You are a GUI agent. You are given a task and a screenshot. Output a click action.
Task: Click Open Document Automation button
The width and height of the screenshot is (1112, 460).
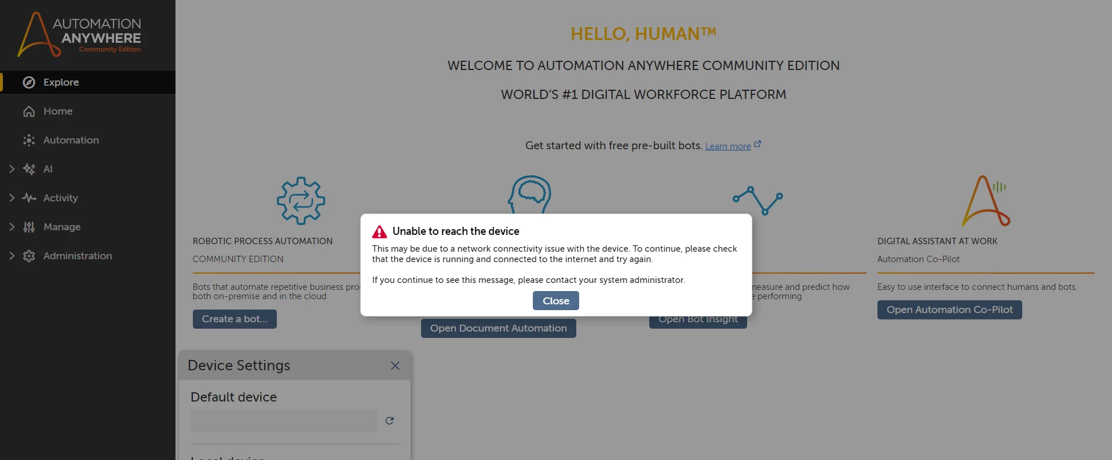click(499, 328)
